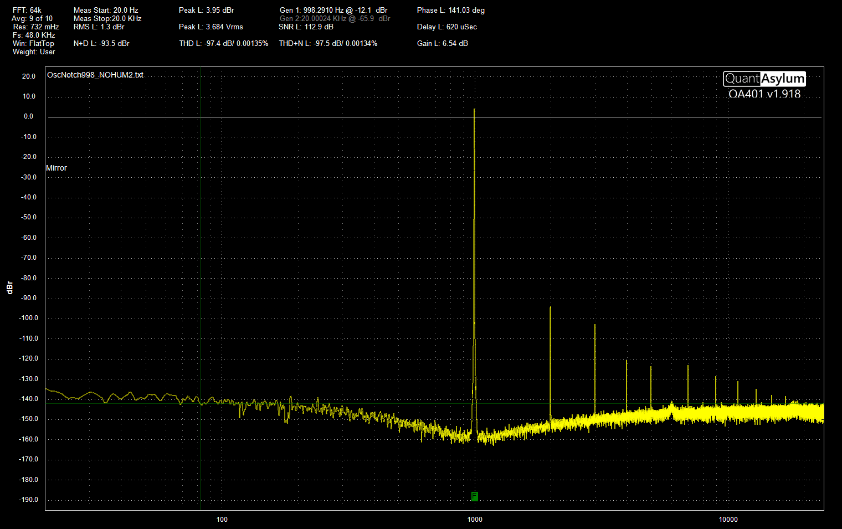
Task: Select the THD L readout
Action: [223, 43]
